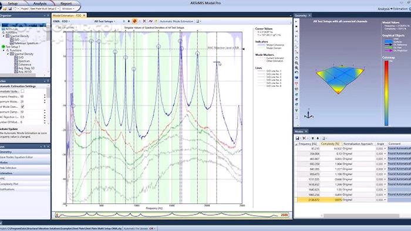Click the save icon in Modes panel toolbar
Viewport: 411px width, 231px height.
[298, 138]
